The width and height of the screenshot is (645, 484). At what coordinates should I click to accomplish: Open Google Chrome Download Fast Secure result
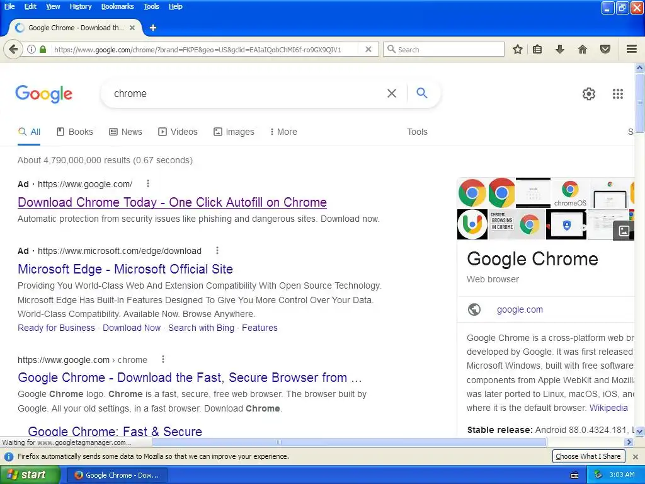pyautogui.click(x=190, y=377)
